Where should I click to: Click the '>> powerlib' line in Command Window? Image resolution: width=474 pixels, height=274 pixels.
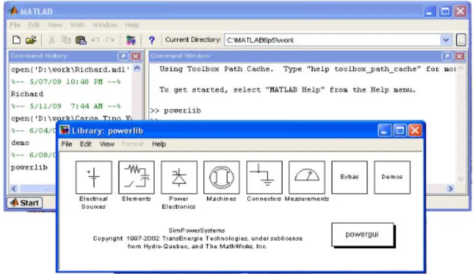pyautogui.click(x=176, y=111)
